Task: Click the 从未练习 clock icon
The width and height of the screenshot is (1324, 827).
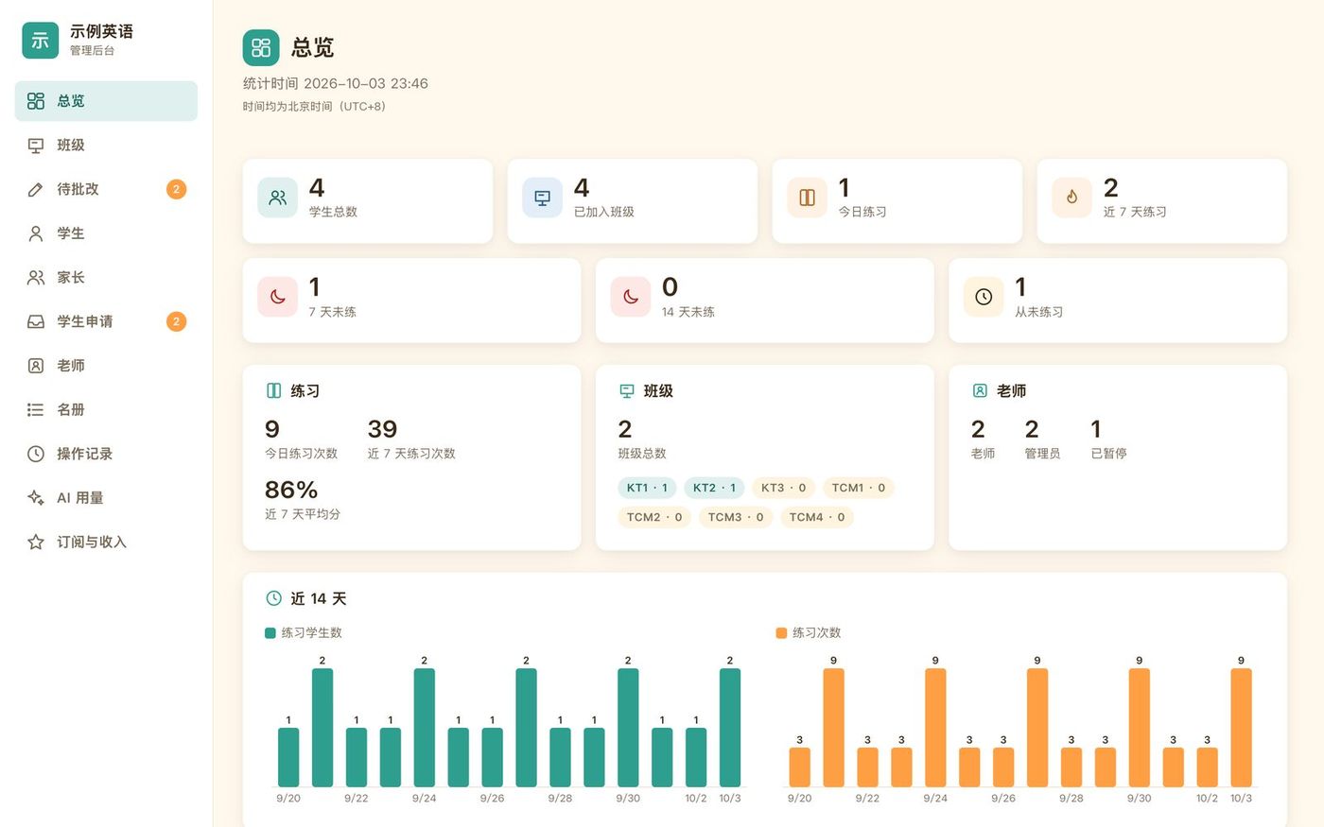Action: pos(984,297)
